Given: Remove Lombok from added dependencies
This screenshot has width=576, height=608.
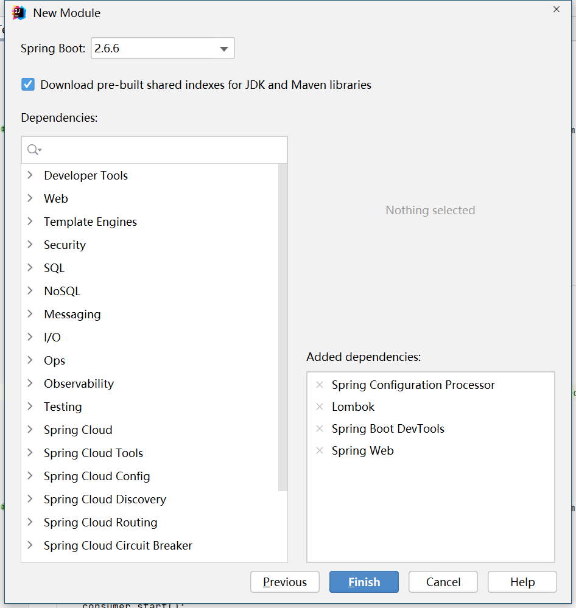Looking at the screenshot, I should pos(320,407).
